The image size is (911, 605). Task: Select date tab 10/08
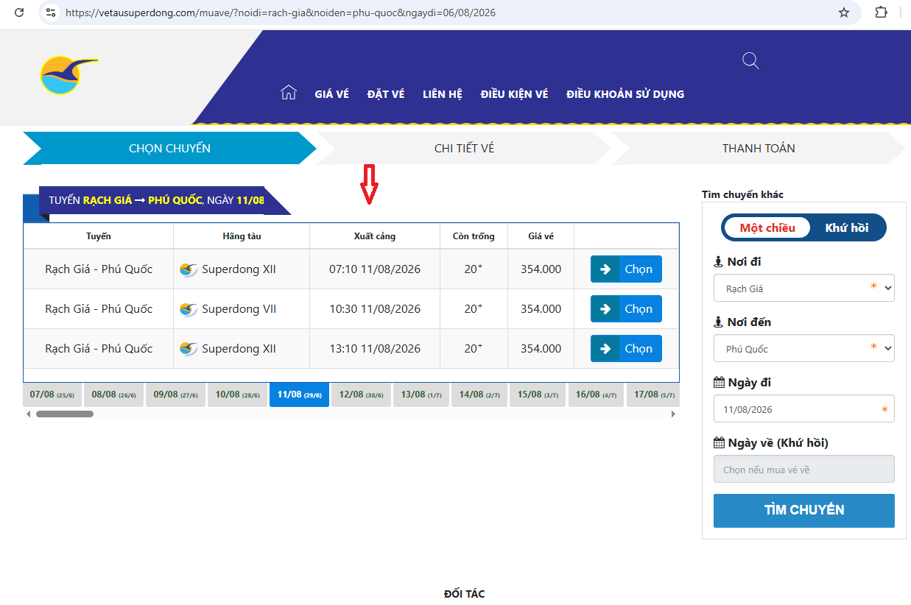(x=237, y=395)
